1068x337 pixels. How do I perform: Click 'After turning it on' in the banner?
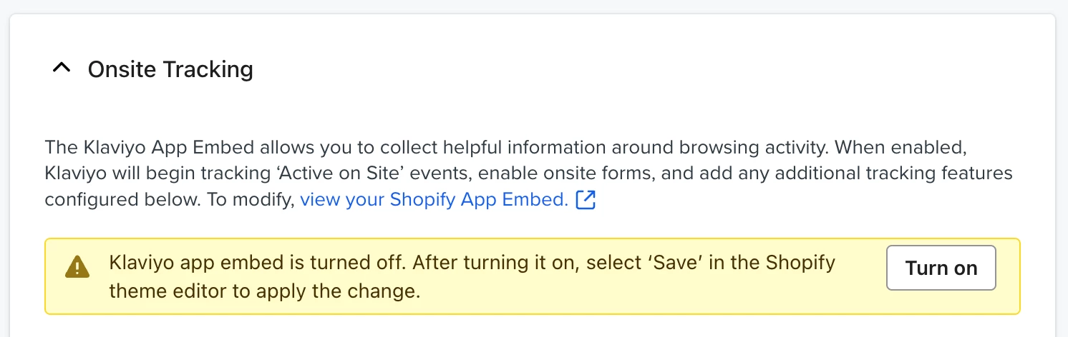click(x=495, y=263)
